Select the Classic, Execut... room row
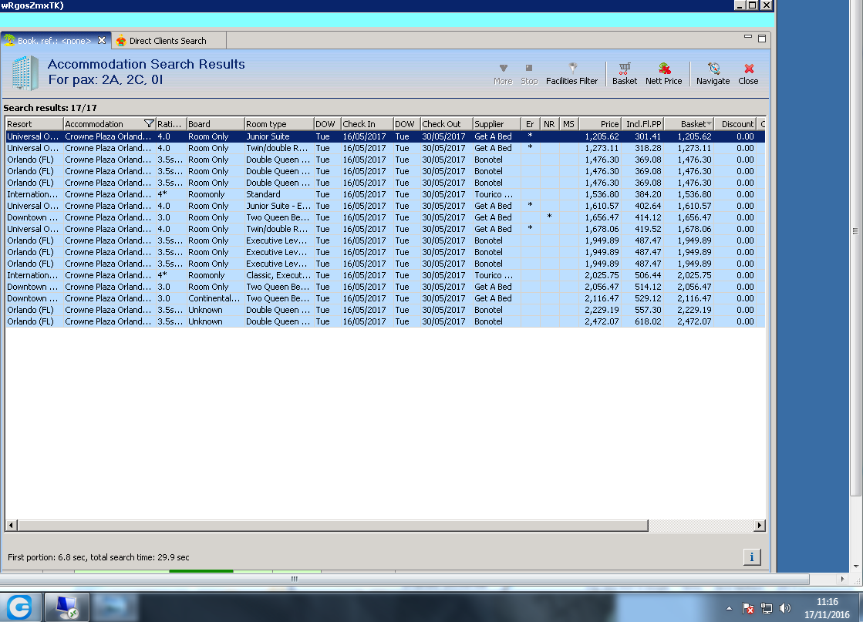Viewport: 863px width, 622px height. click(386, 275)
